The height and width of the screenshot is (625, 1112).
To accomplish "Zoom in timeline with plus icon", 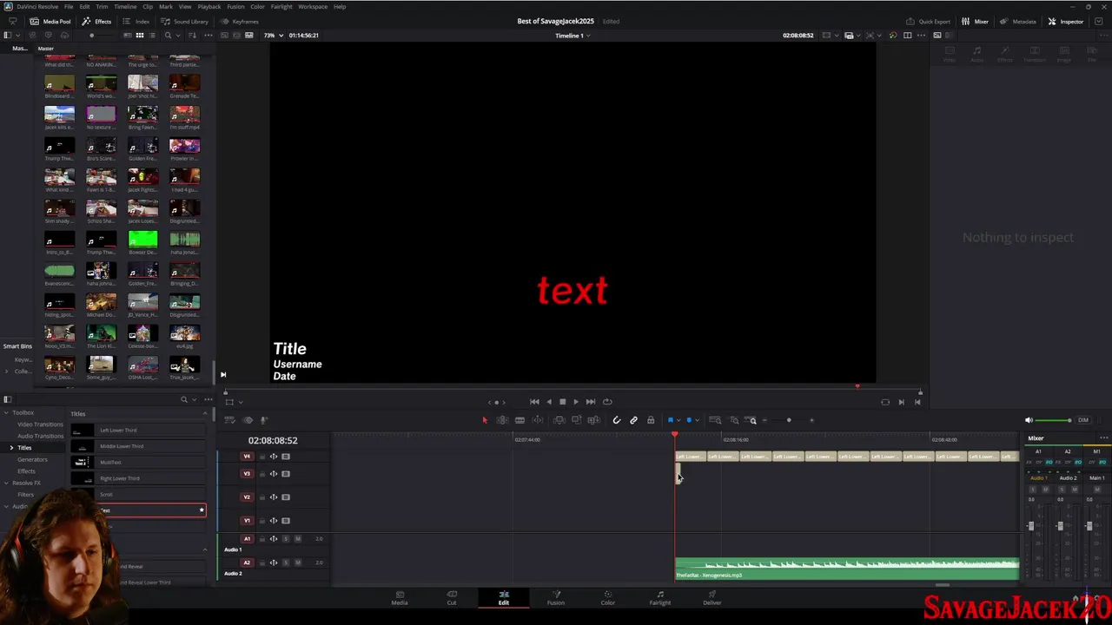I will [811, 420].
